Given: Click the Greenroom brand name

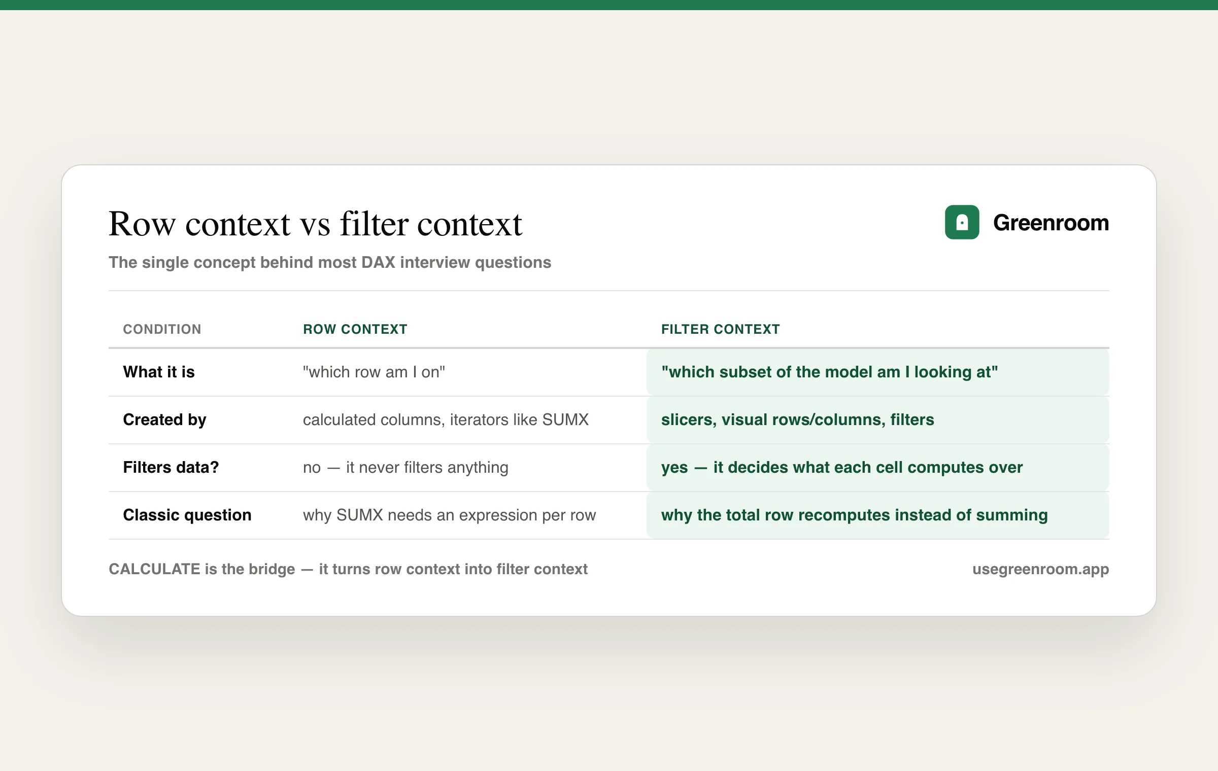Looking at the screenshot, I should tap(1051, 223).
